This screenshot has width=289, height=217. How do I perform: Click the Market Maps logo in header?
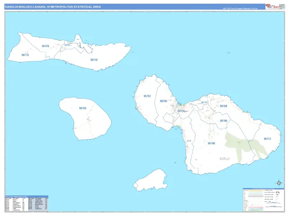[x=272, y=6]
